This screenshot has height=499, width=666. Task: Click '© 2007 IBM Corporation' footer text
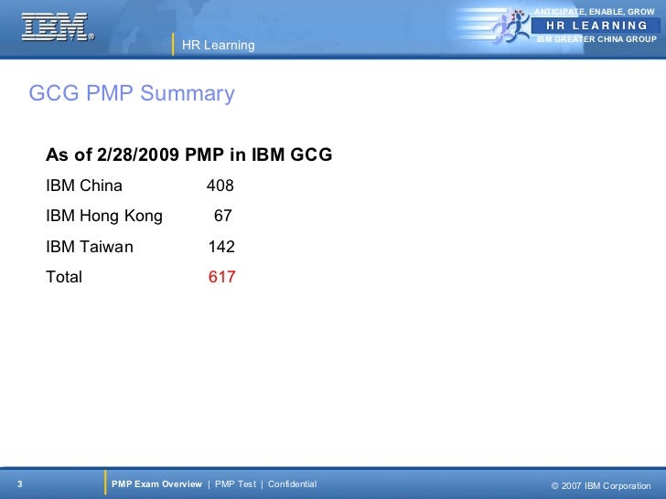pyautogui.click(x=601, y=486)
